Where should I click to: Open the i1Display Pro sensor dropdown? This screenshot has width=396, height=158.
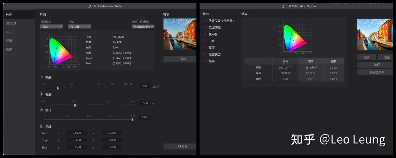tap(143, 26)
